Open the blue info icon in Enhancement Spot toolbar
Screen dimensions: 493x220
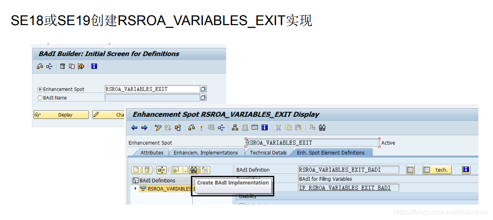265,127
